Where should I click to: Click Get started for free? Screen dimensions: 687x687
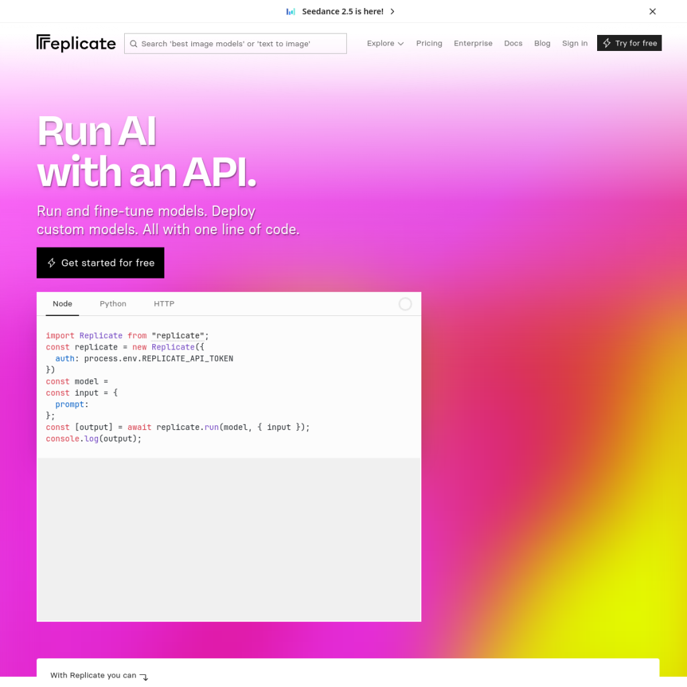click(x=101, y=263)
